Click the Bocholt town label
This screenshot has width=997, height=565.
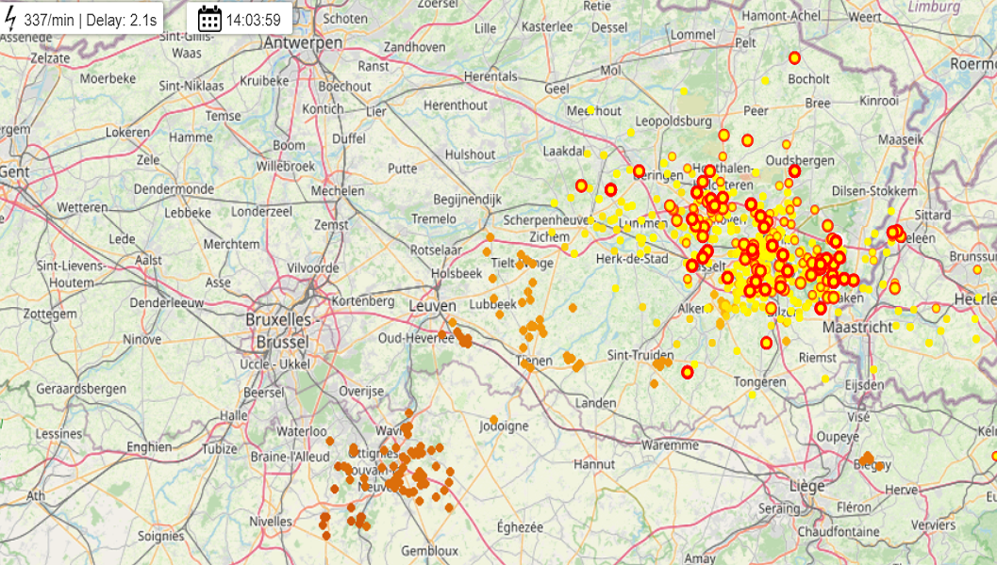point(808,79)
